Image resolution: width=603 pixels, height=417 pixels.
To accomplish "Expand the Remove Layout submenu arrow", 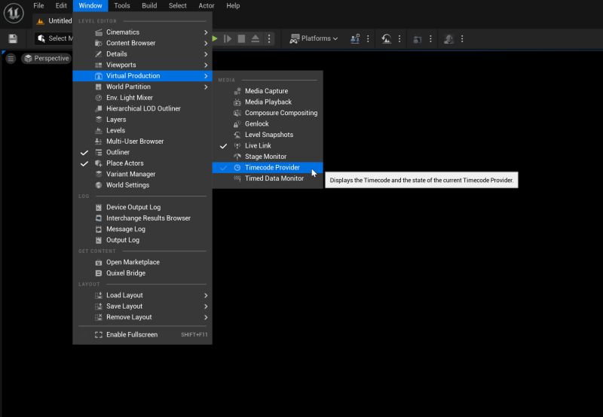I will [206, 317].
